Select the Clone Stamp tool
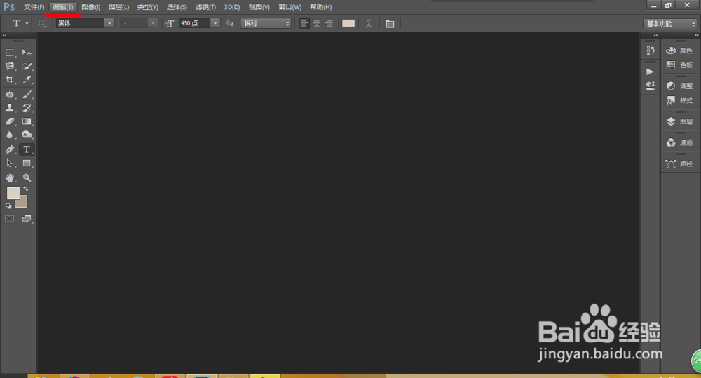The image size is (701, 378). tap(9, 108)
